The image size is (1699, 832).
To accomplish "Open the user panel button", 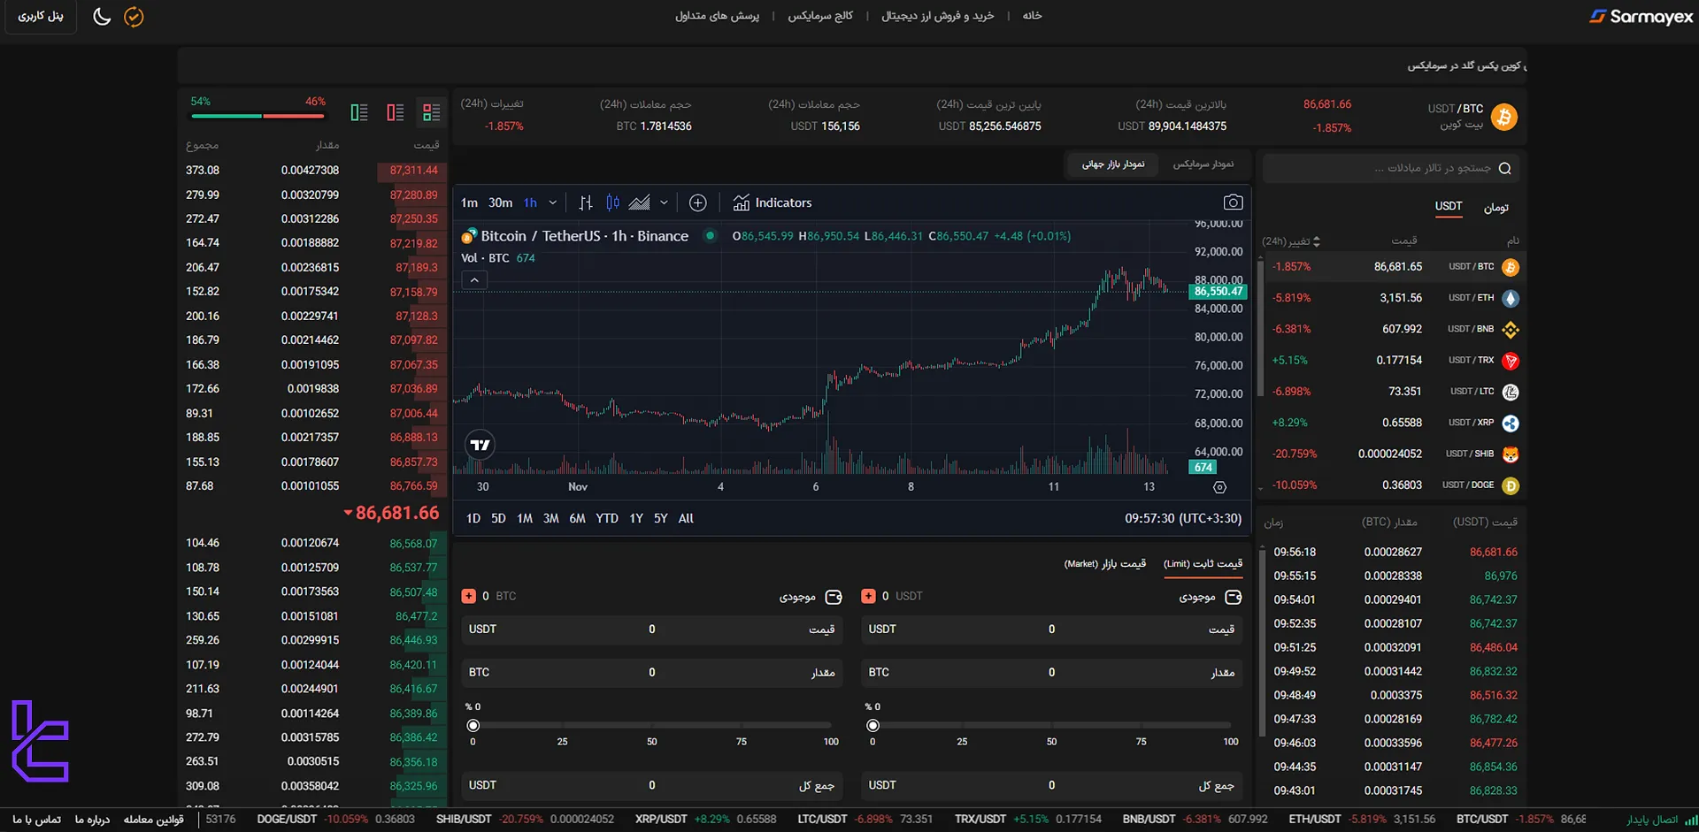I will coord(41,17).
